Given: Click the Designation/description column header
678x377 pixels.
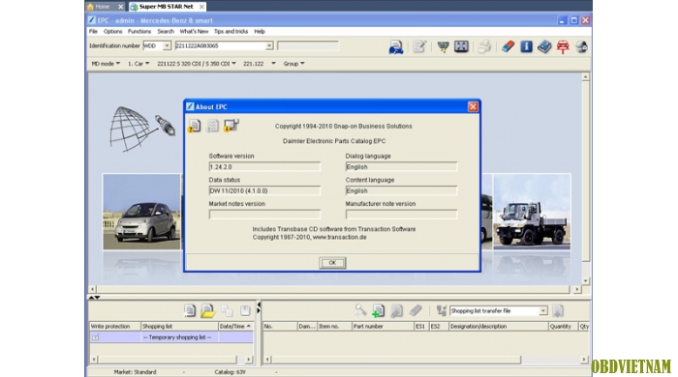Looking at the screenshot, I should (x=498, y=327).
